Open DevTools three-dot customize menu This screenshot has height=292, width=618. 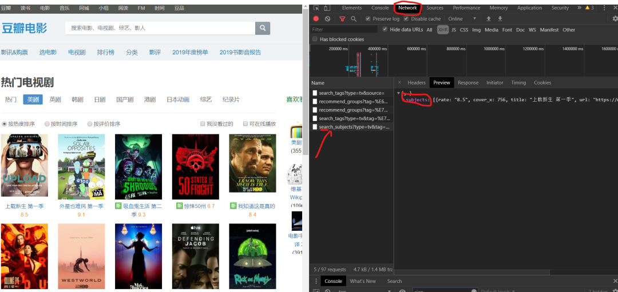point(604,8)
